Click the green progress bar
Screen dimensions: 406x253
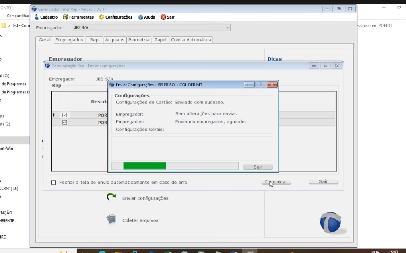(x=144, y=166)
